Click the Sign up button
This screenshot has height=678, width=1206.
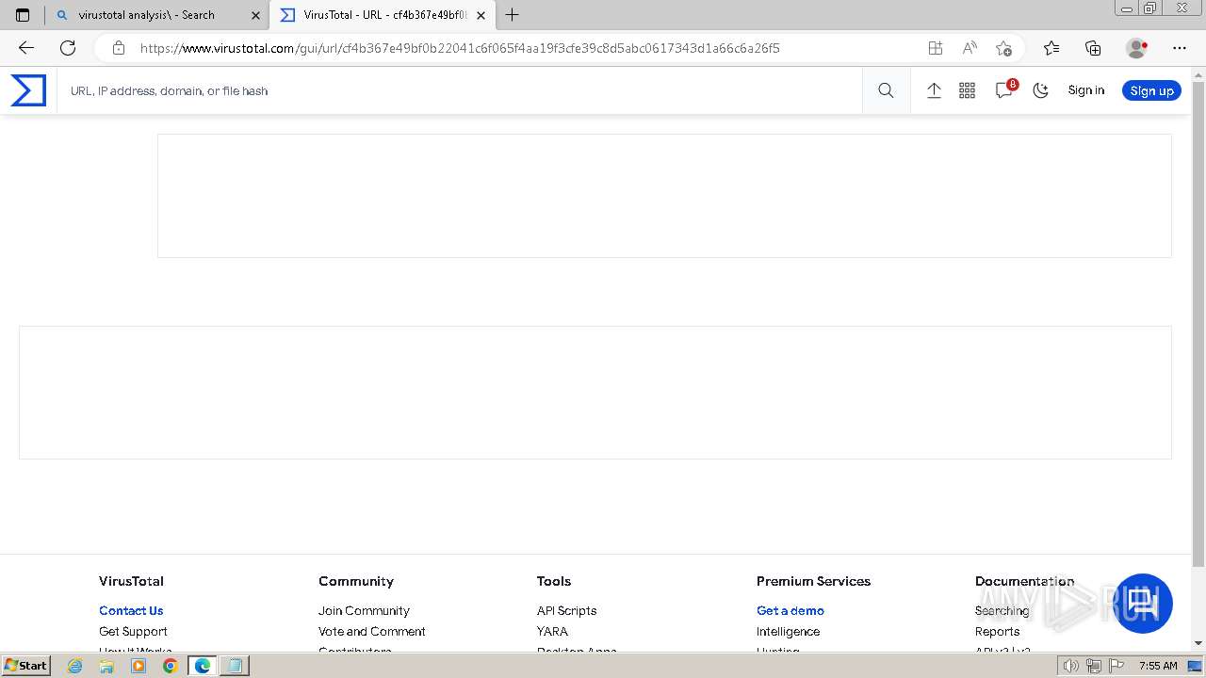[1151, 90]
